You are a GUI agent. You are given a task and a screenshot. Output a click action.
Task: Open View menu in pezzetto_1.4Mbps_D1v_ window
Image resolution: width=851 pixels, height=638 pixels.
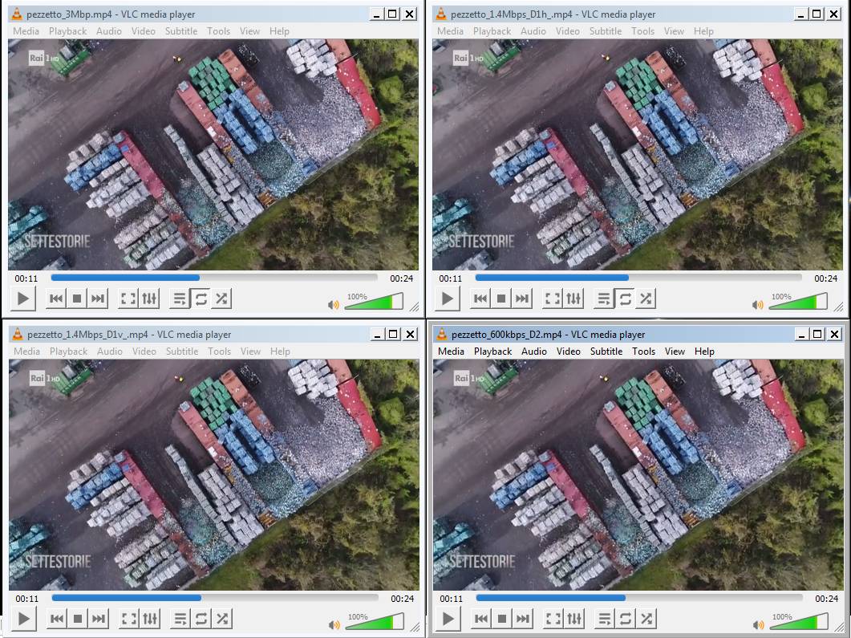[x=251, y=352]
